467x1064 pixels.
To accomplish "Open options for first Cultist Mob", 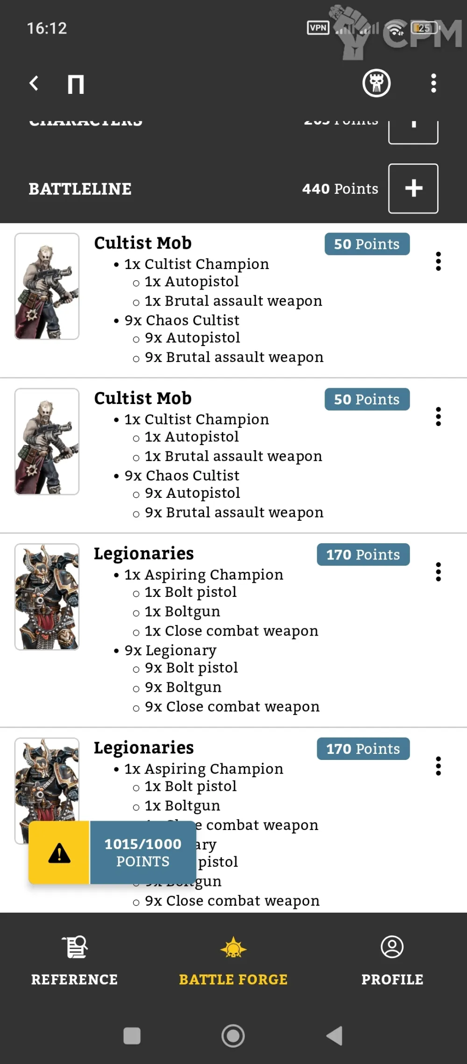I will (x=438, y=262).
